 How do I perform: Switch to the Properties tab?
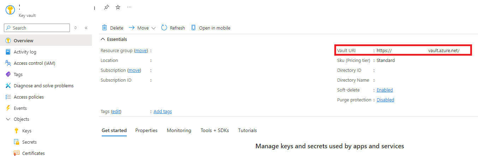[146, 130]
